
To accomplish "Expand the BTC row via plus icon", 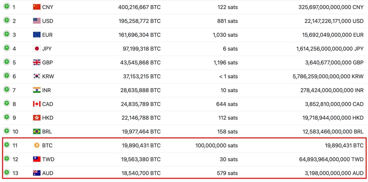I will 7,145.
